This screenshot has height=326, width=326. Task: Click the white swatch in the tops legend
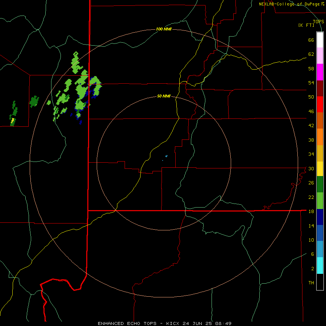[320, 40]
